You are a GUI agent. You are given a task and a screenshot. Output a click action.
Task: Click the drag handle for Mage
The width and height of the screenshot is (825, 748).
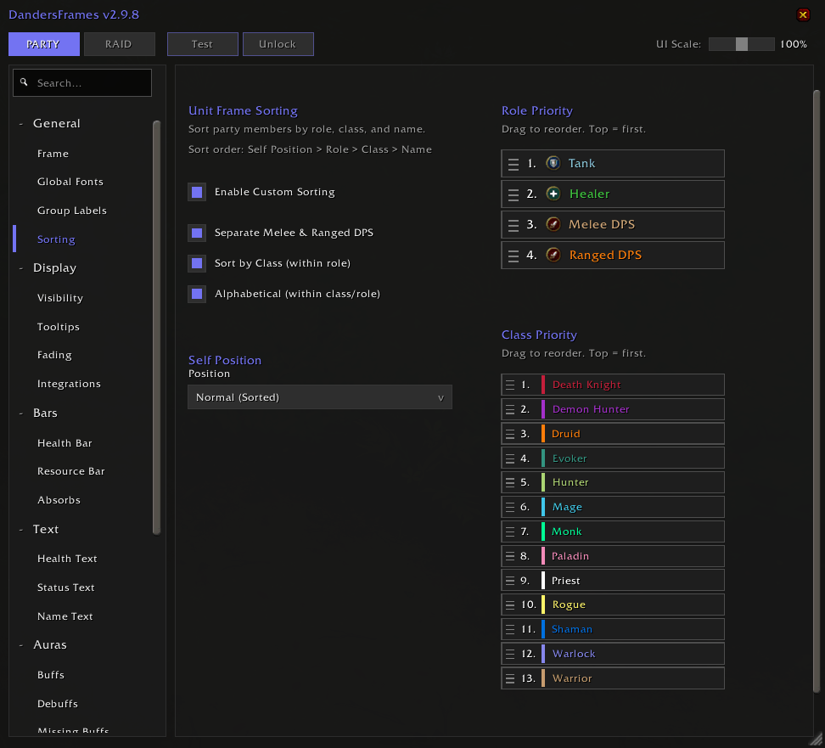pos(510,507)
